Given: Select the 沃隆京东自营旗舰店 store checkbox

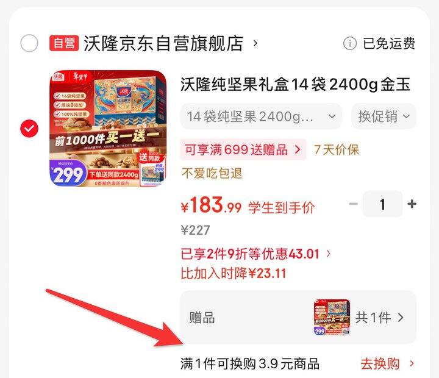Looking at the screenshot, I should (x=29, y=43).
